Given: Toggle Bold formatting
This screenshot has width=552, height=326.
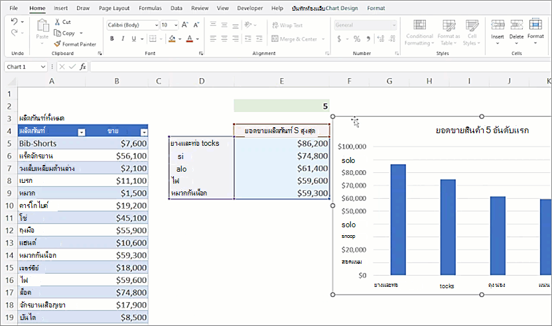Looking at the screenshot, I should pyautogui.click(x=111, y=38).
